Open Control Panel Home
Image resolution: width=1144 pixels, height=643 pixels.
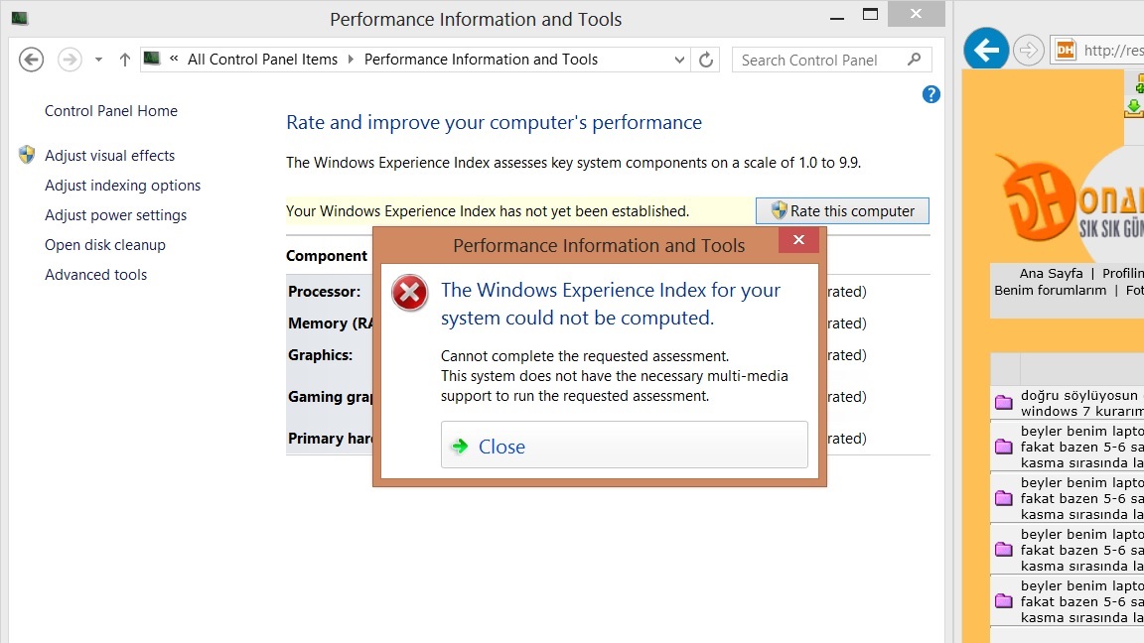[111, 111]
